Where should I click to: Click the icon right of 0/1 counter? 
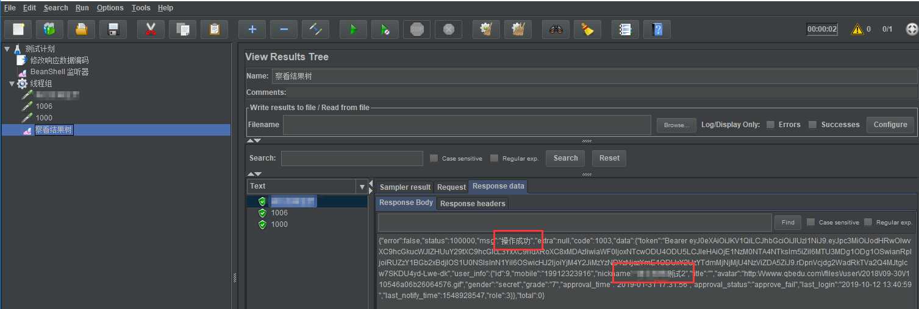(912, 29)
